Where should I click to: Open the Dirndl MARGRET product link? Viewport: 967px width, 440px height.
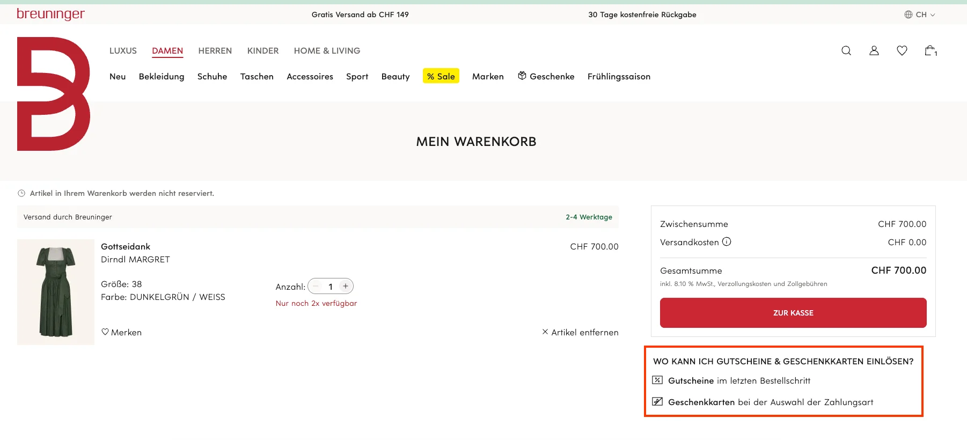coord(135,259)
